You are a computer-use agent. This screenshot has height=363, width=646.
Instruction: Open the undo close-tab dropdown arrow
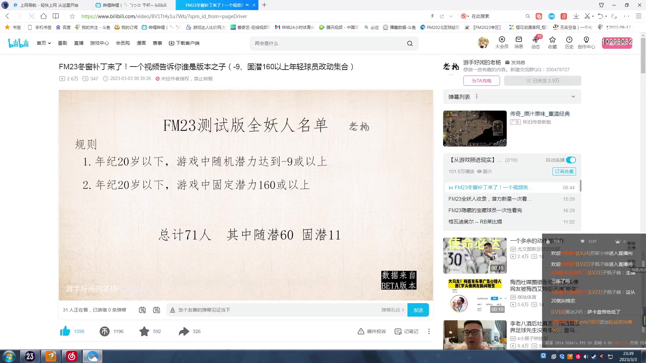606,16
